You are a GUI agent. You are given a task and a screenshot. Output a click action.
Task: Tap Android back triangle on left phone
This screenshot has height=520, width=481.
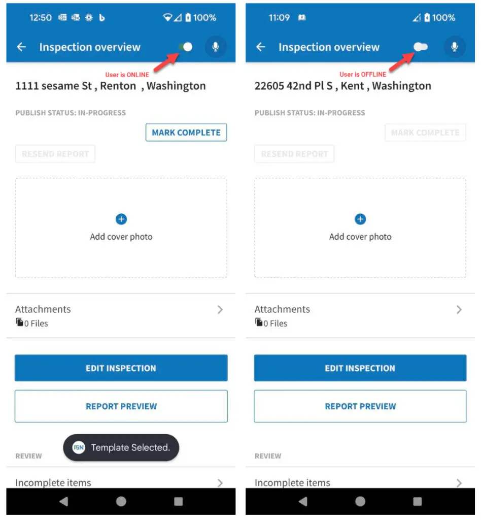point(63,501)
